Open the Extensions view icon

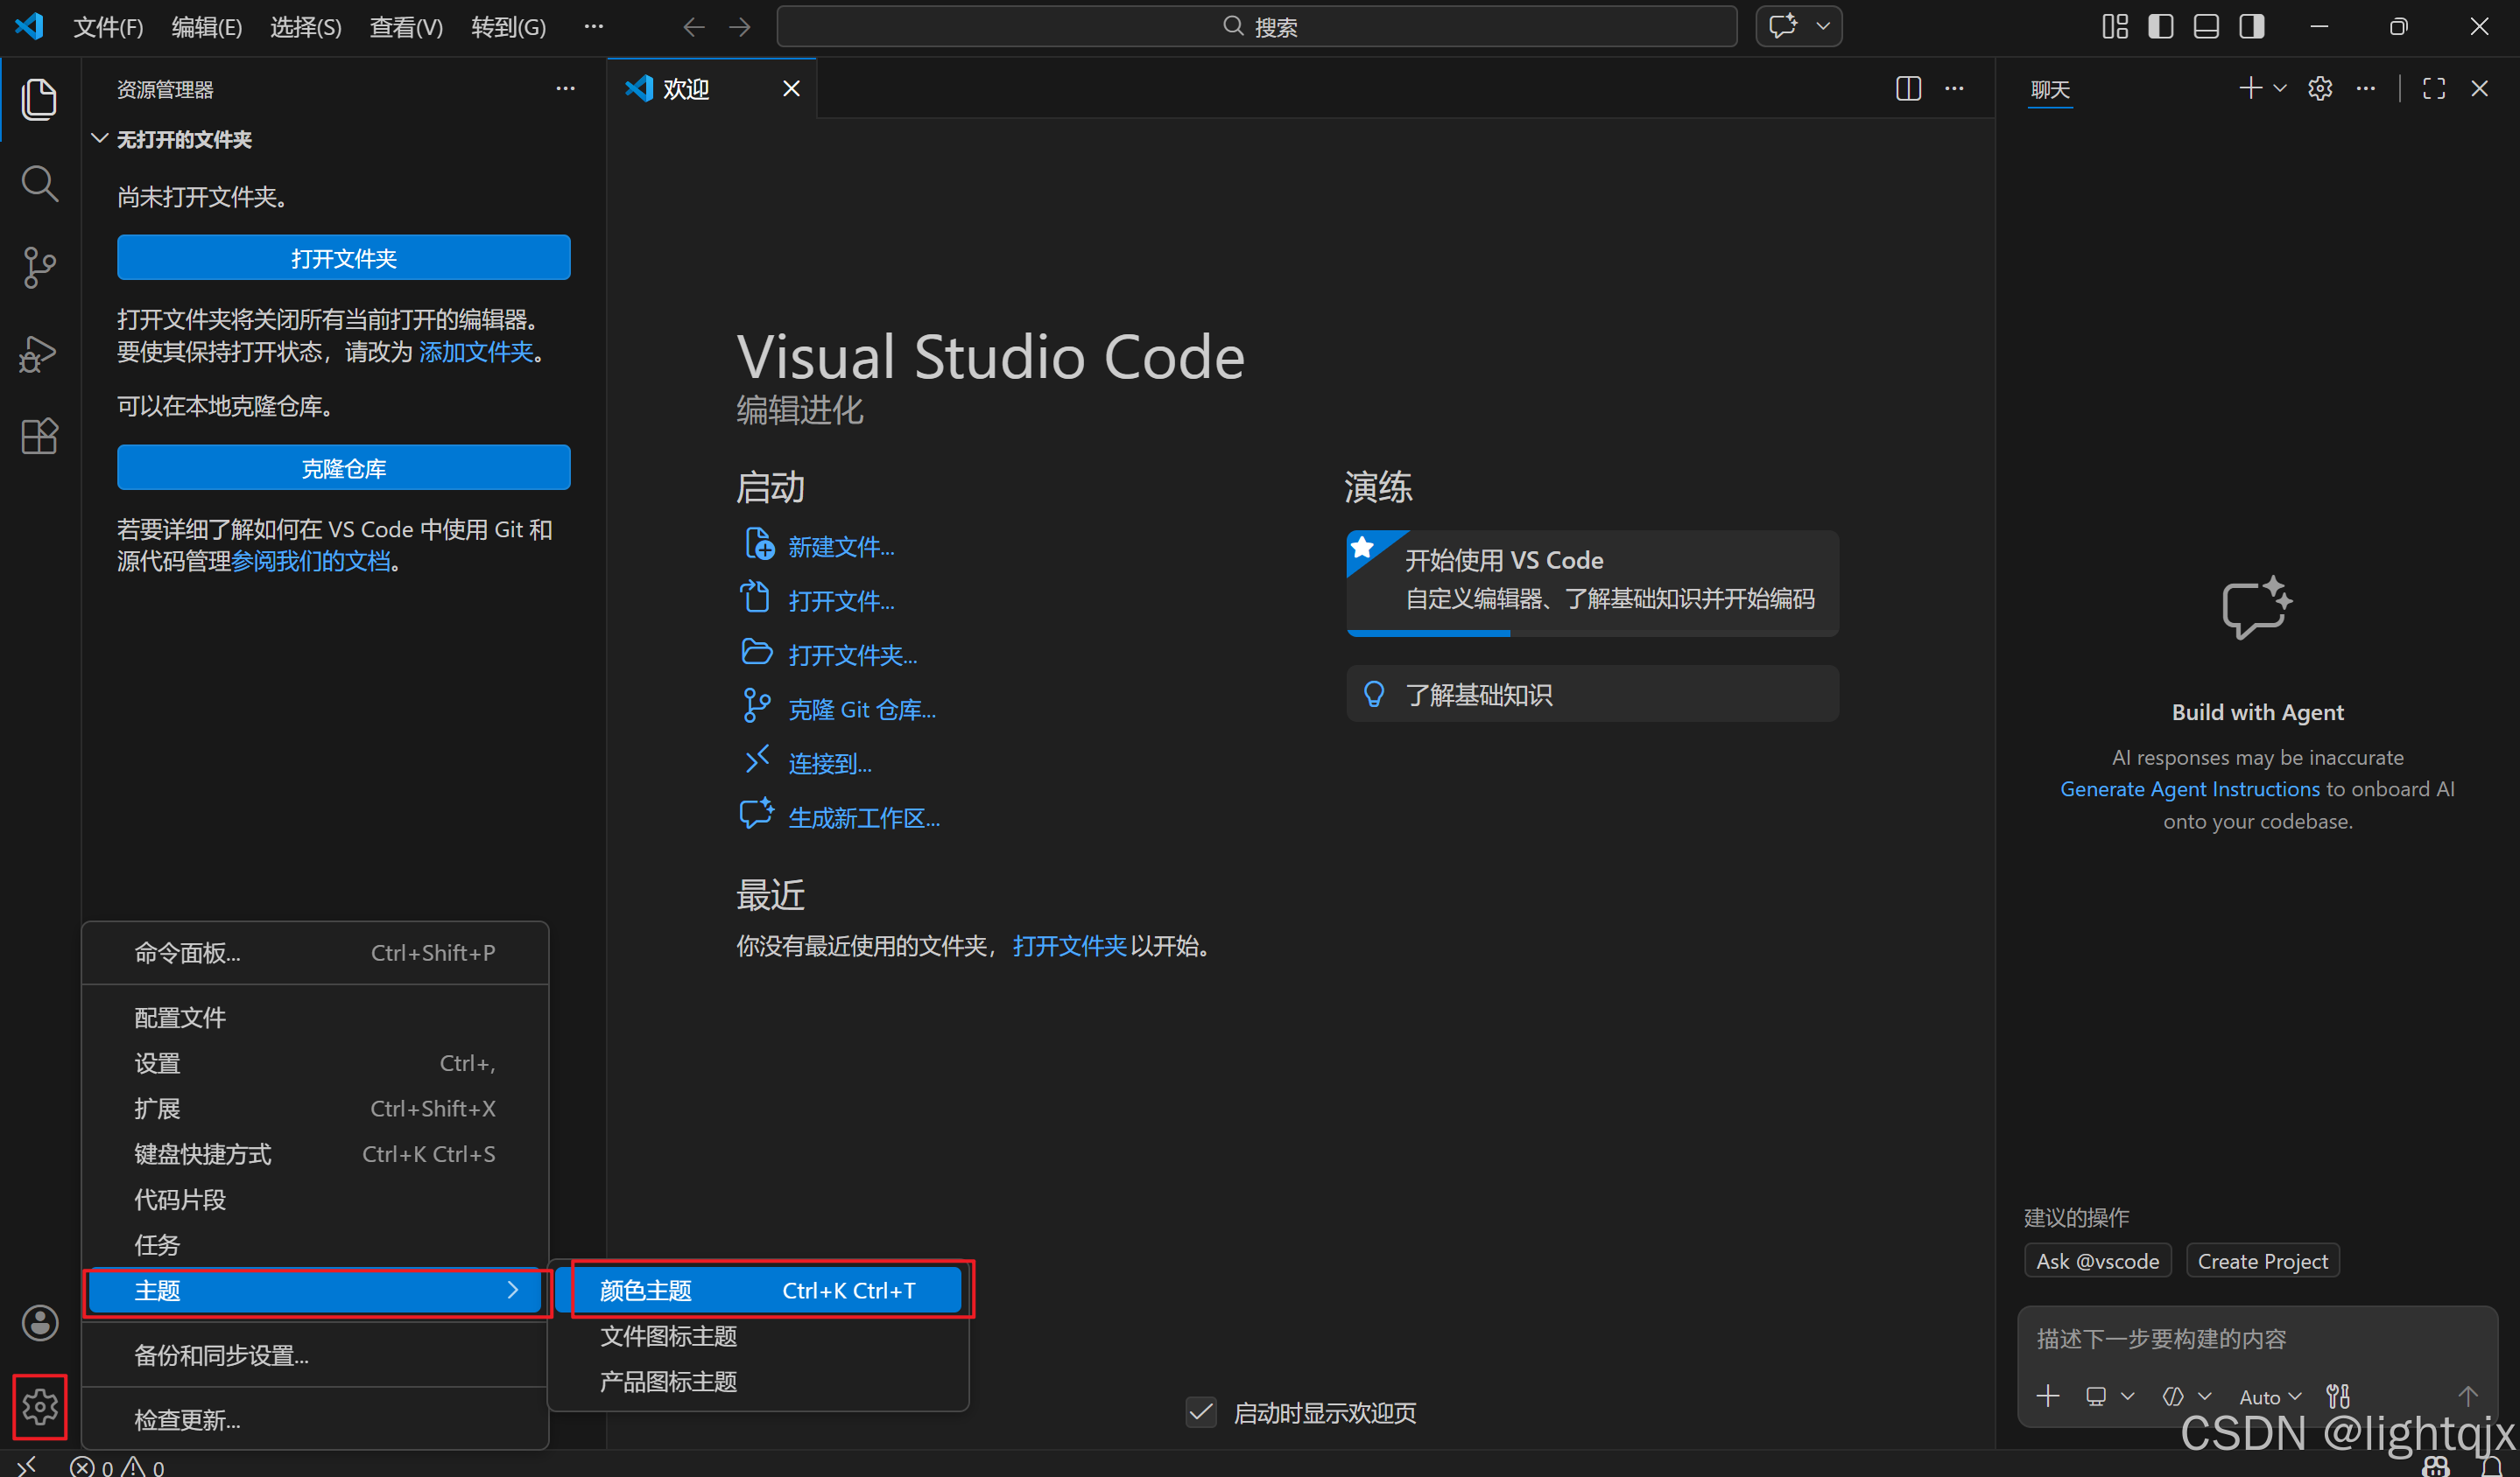coord(39,437)
